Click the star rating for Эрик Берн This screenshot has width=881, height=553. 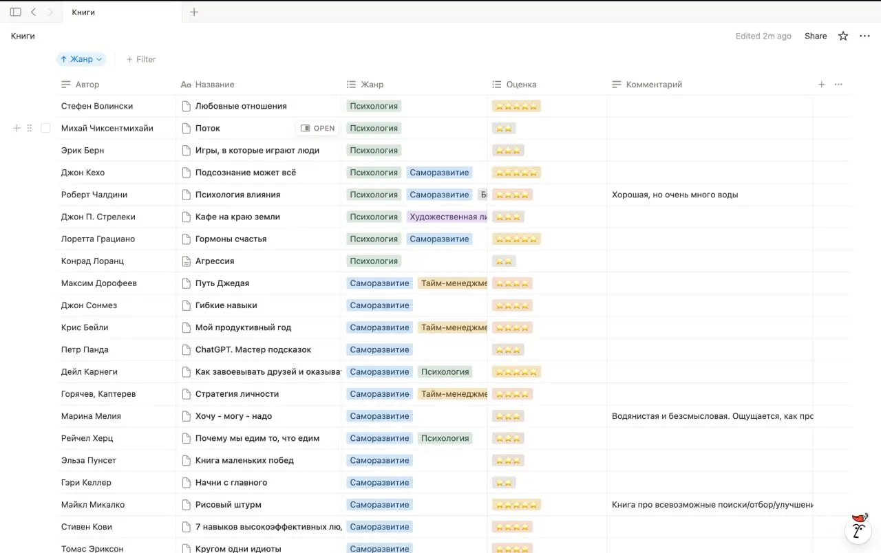click(508, 151)
